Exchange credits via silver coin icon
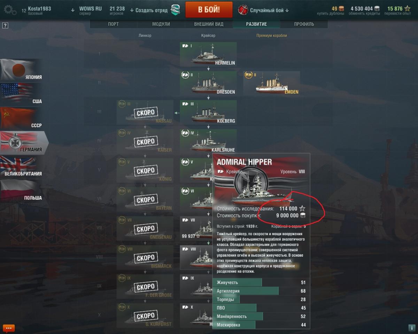Viewport: 418px width, 334px height. click(x=377, y=8)
